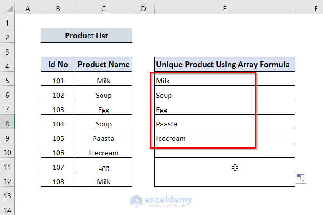Select row 8 header
The width and height of the screenshot is (323, 215).
(x=7, y=124)
